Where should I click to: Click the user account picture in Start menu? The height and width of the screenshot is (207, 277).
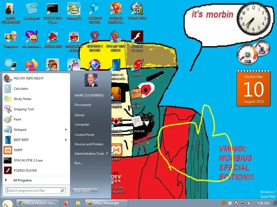pos(91,80)
